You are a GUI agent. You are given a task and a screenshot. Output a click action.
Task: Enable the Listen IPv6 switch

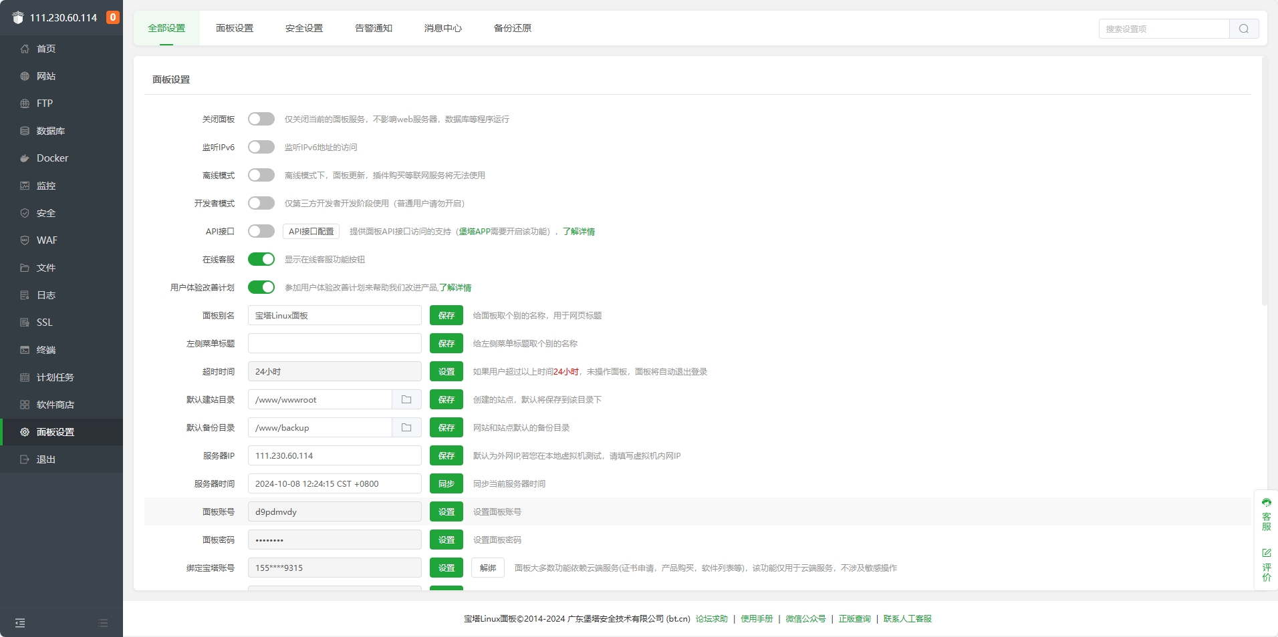[x=261, y=147]
